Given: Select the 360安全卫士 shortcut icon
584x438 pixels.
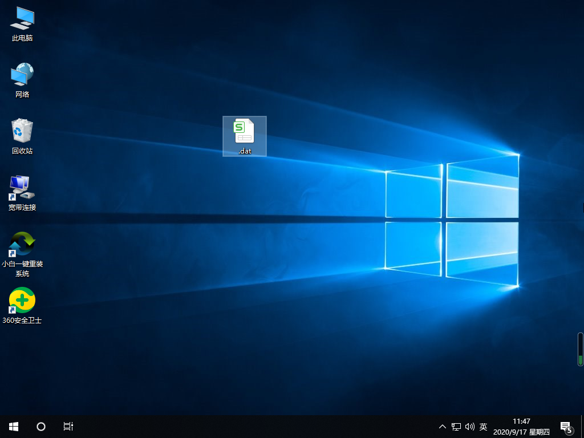Looking at the screenshot, I should (22, 306).
